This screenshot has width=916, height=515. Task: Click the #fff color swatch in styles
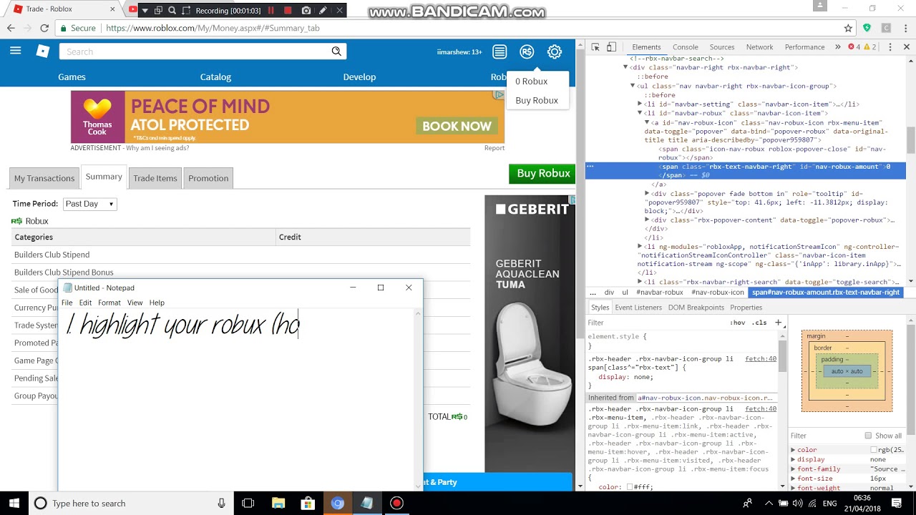pos(630,487)
